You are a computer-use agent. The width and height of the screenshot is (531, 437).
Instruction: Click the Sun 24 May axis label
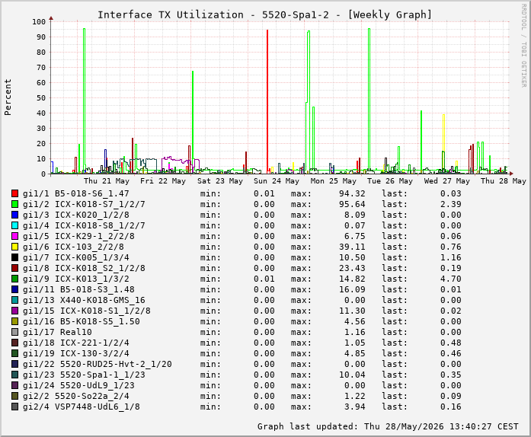pos(277,180)
